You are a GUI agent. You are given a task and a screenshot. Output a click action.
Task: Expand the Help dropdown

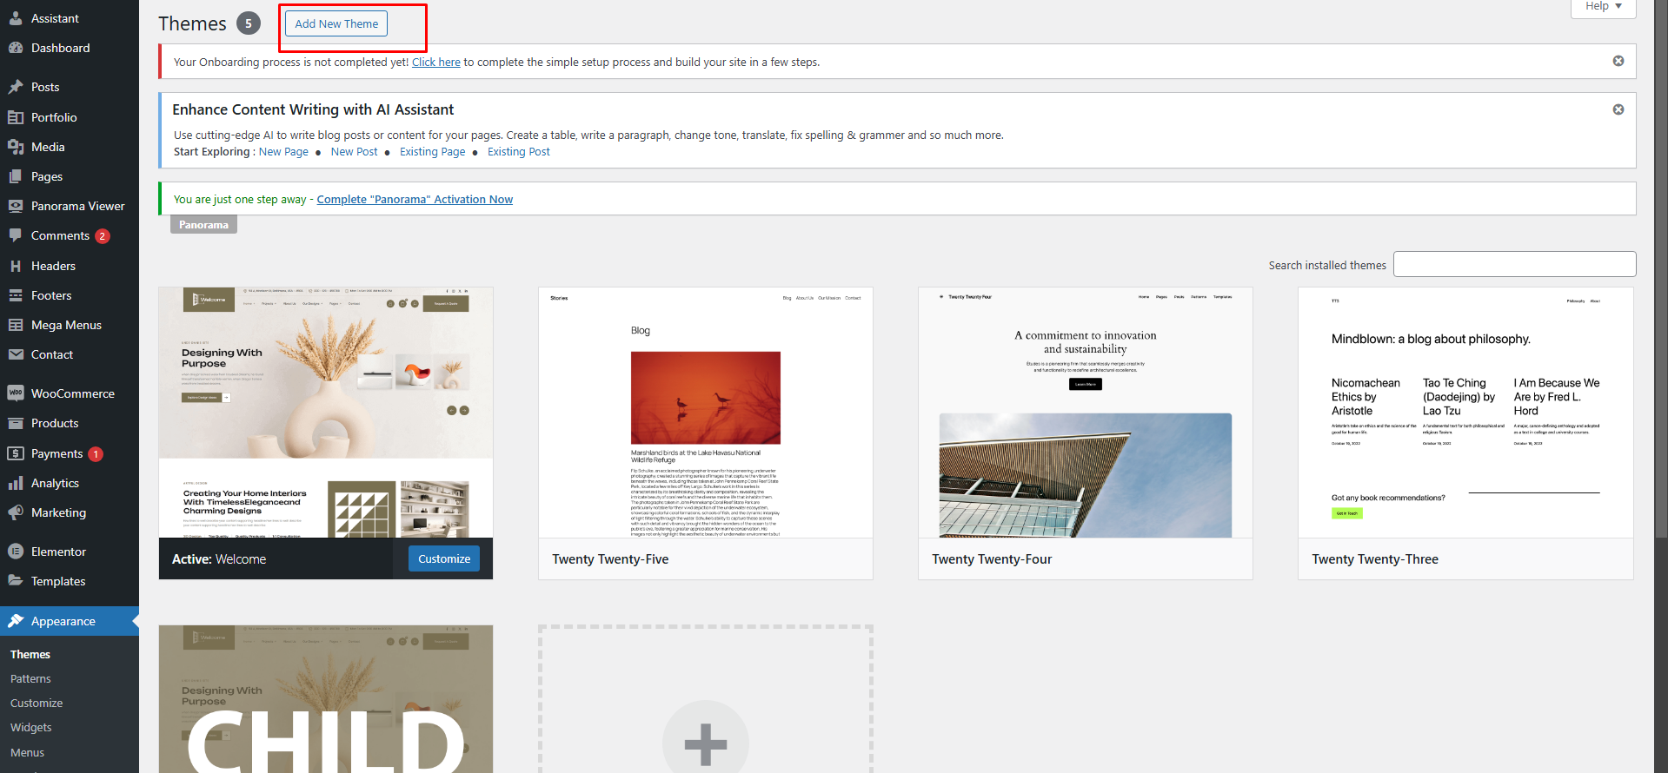1604,7
